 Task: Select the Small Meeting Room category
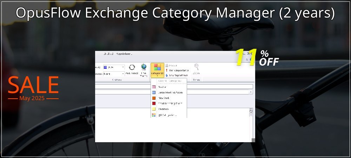point(169,103)
